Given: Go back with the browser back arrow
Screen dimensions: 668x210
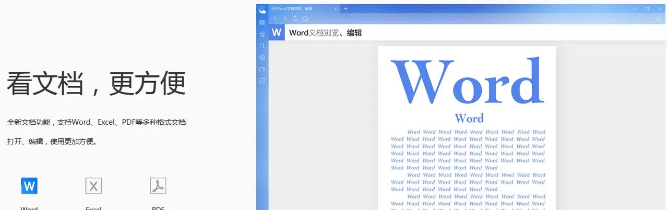Looking at the screenshot, I should tap(275, 18).
